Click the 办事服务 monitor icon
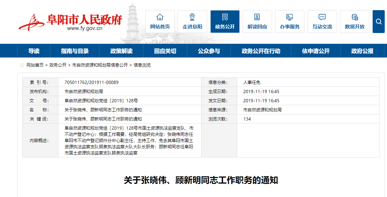 [289, 18]
